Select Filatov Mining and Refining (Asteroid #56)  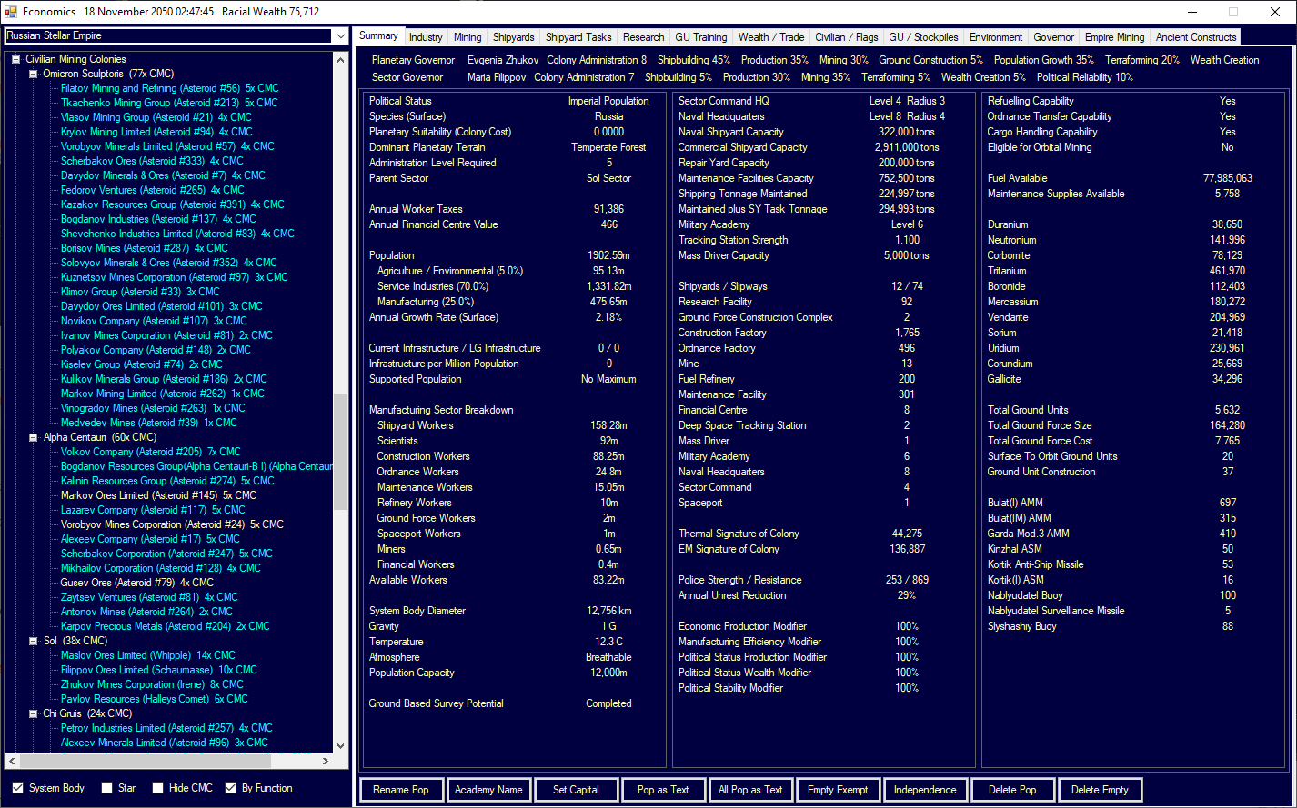[x=170, y=88]
